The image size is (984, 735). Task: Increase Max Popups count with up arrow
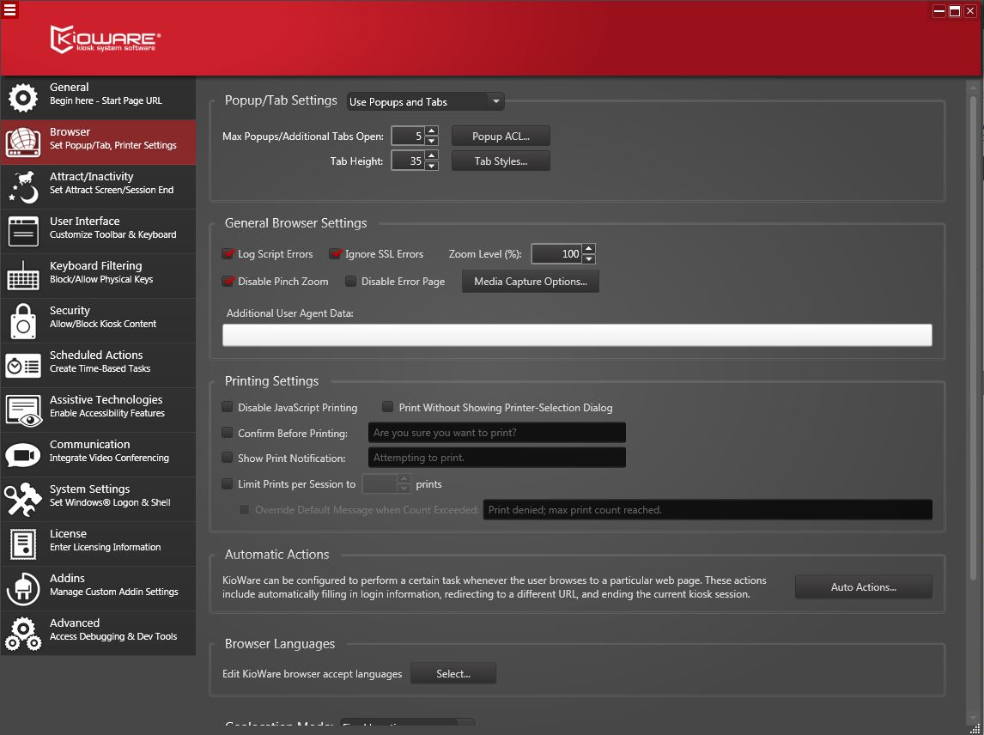[x=431, y=131]
